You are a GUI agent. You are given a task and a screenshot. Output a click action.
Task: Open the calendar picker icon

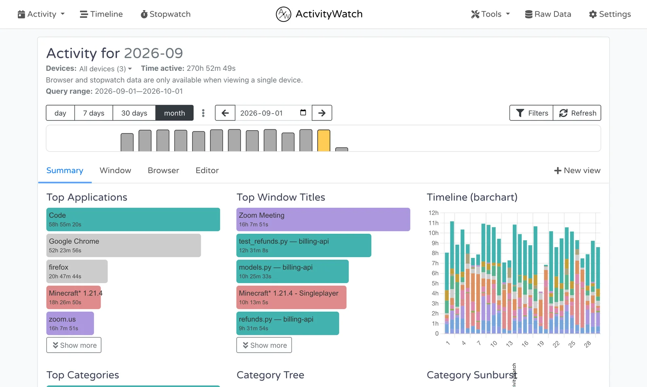tap(303, 112)
